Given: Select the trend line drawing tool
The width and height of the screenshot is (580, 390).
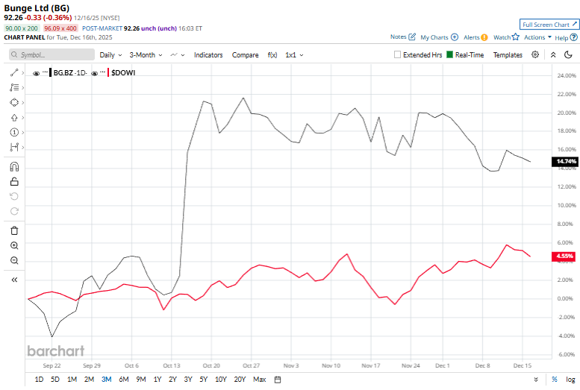Looking at the screenshot, I should 14,73.
